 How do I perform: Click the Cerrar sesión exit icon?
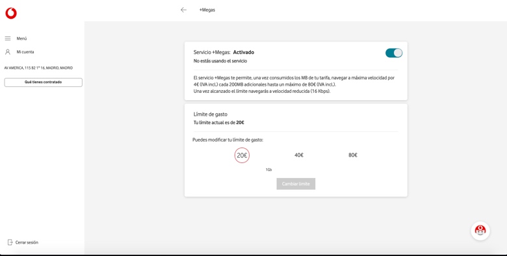click(10, 242)
